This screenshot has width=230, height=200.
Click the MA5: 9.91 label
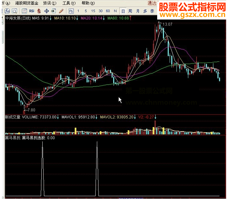(x=40, y=18)
